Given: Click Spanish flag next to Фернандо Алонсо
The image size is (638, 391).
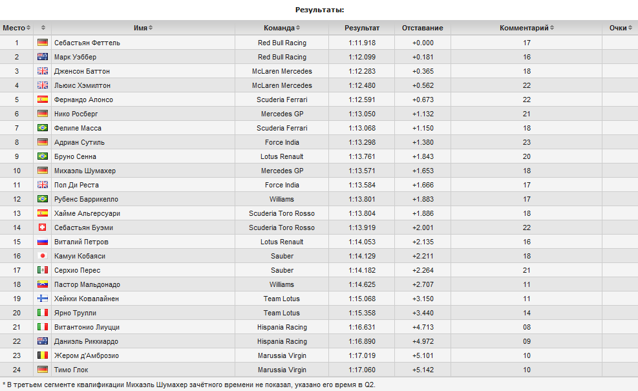Looking at the screenshot, I should point(42,100).
